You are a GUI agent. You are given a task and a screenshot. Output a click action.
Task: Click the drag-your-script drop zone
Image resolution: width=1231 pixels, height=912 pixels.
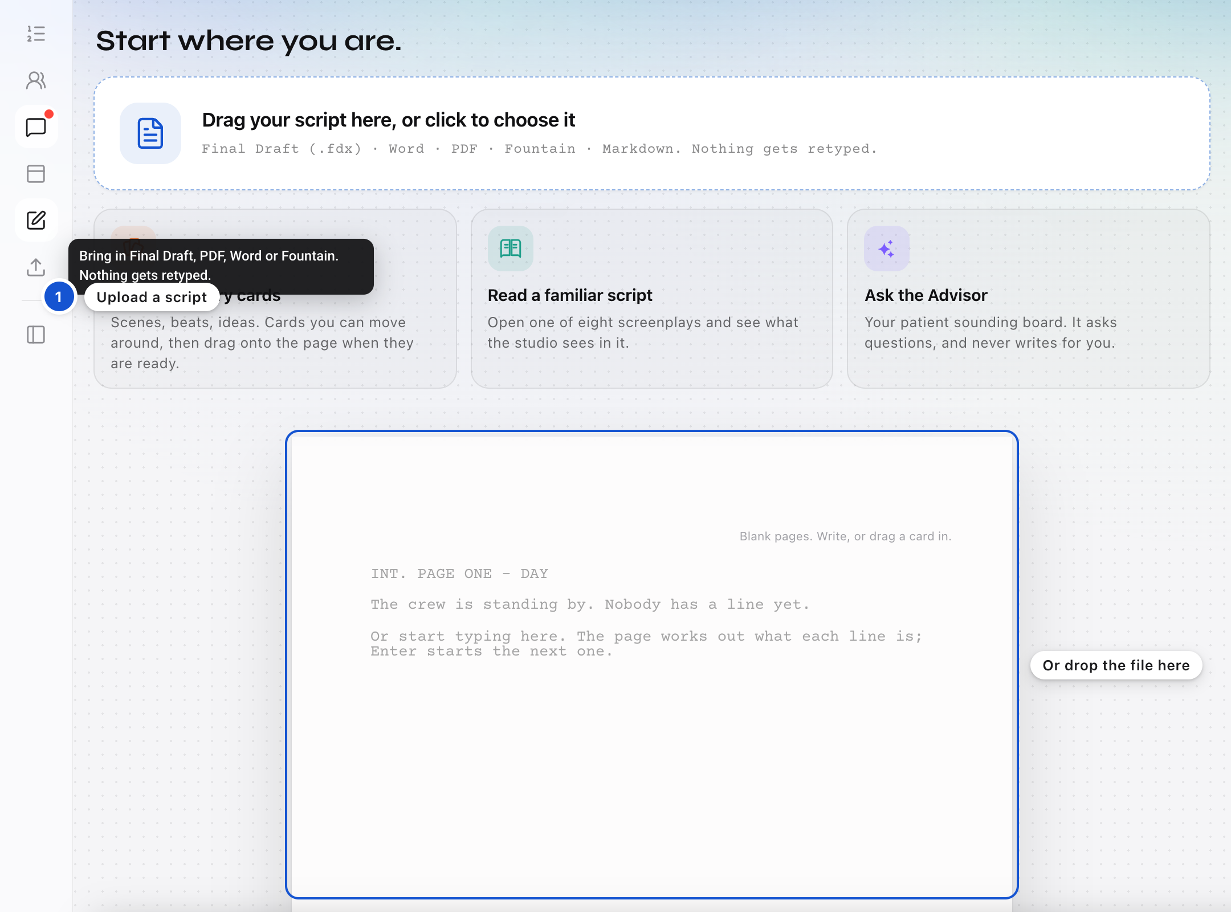click(x=652, y=133)
